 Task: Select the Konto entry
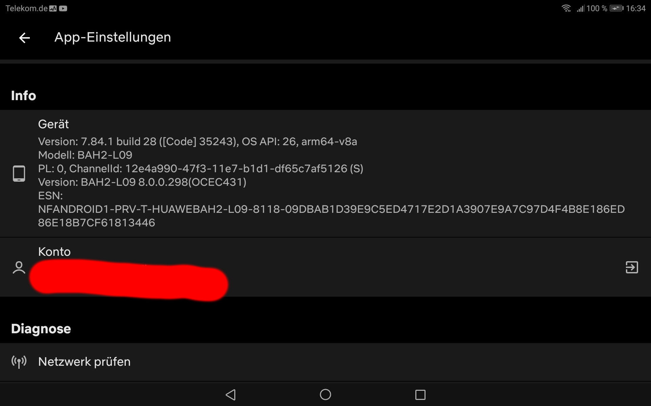325,267
